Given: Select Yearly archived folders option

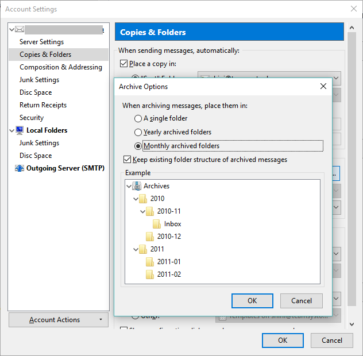Looking at the screenshot, I should pos(138,133).
